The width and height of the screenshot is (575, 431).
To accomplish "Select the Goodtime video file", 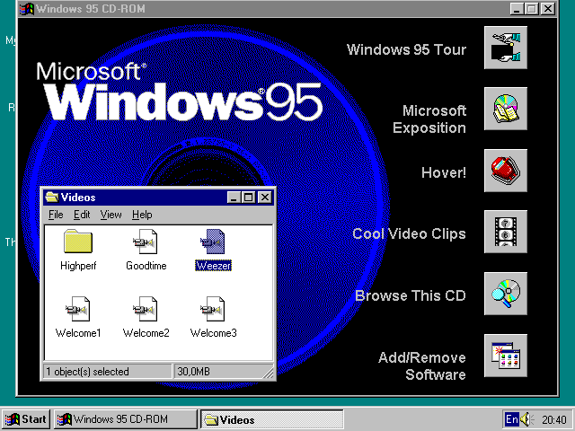I will 146,242.
